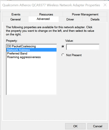Select the General tab

(x=16, y=19)
